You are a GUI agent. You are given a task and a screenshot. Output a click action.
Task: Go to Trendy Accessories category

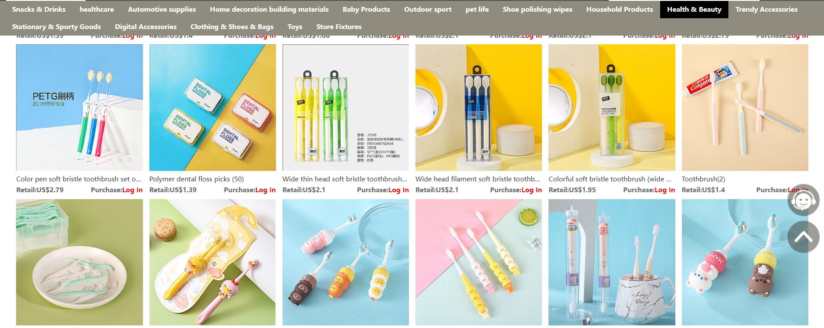point(766,9)
